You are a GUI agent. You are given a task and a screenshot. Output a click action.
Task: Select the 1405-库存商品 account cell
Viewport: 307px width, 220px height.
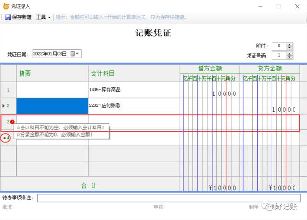tap(134, 90)
